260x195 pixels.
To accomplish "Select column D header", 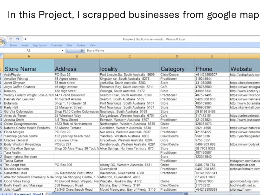I will [177, 56].
